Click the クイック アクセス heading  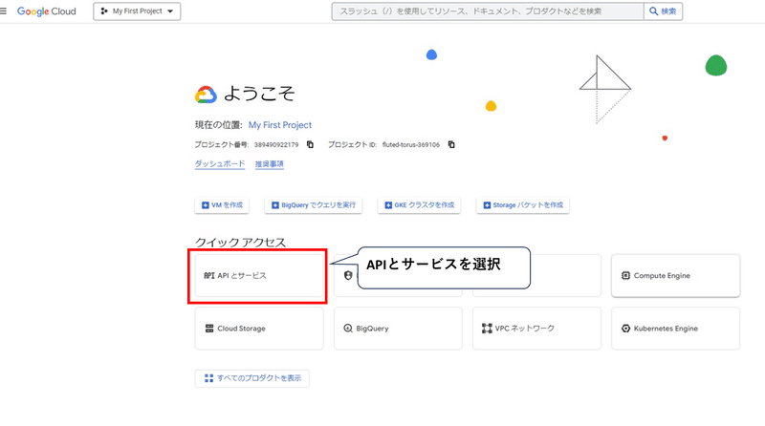click(241, 243)
